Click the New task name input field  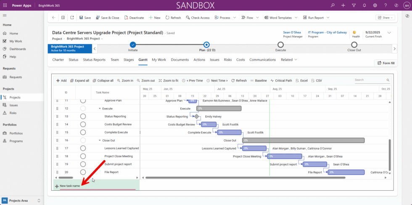(x=98, y=186)
